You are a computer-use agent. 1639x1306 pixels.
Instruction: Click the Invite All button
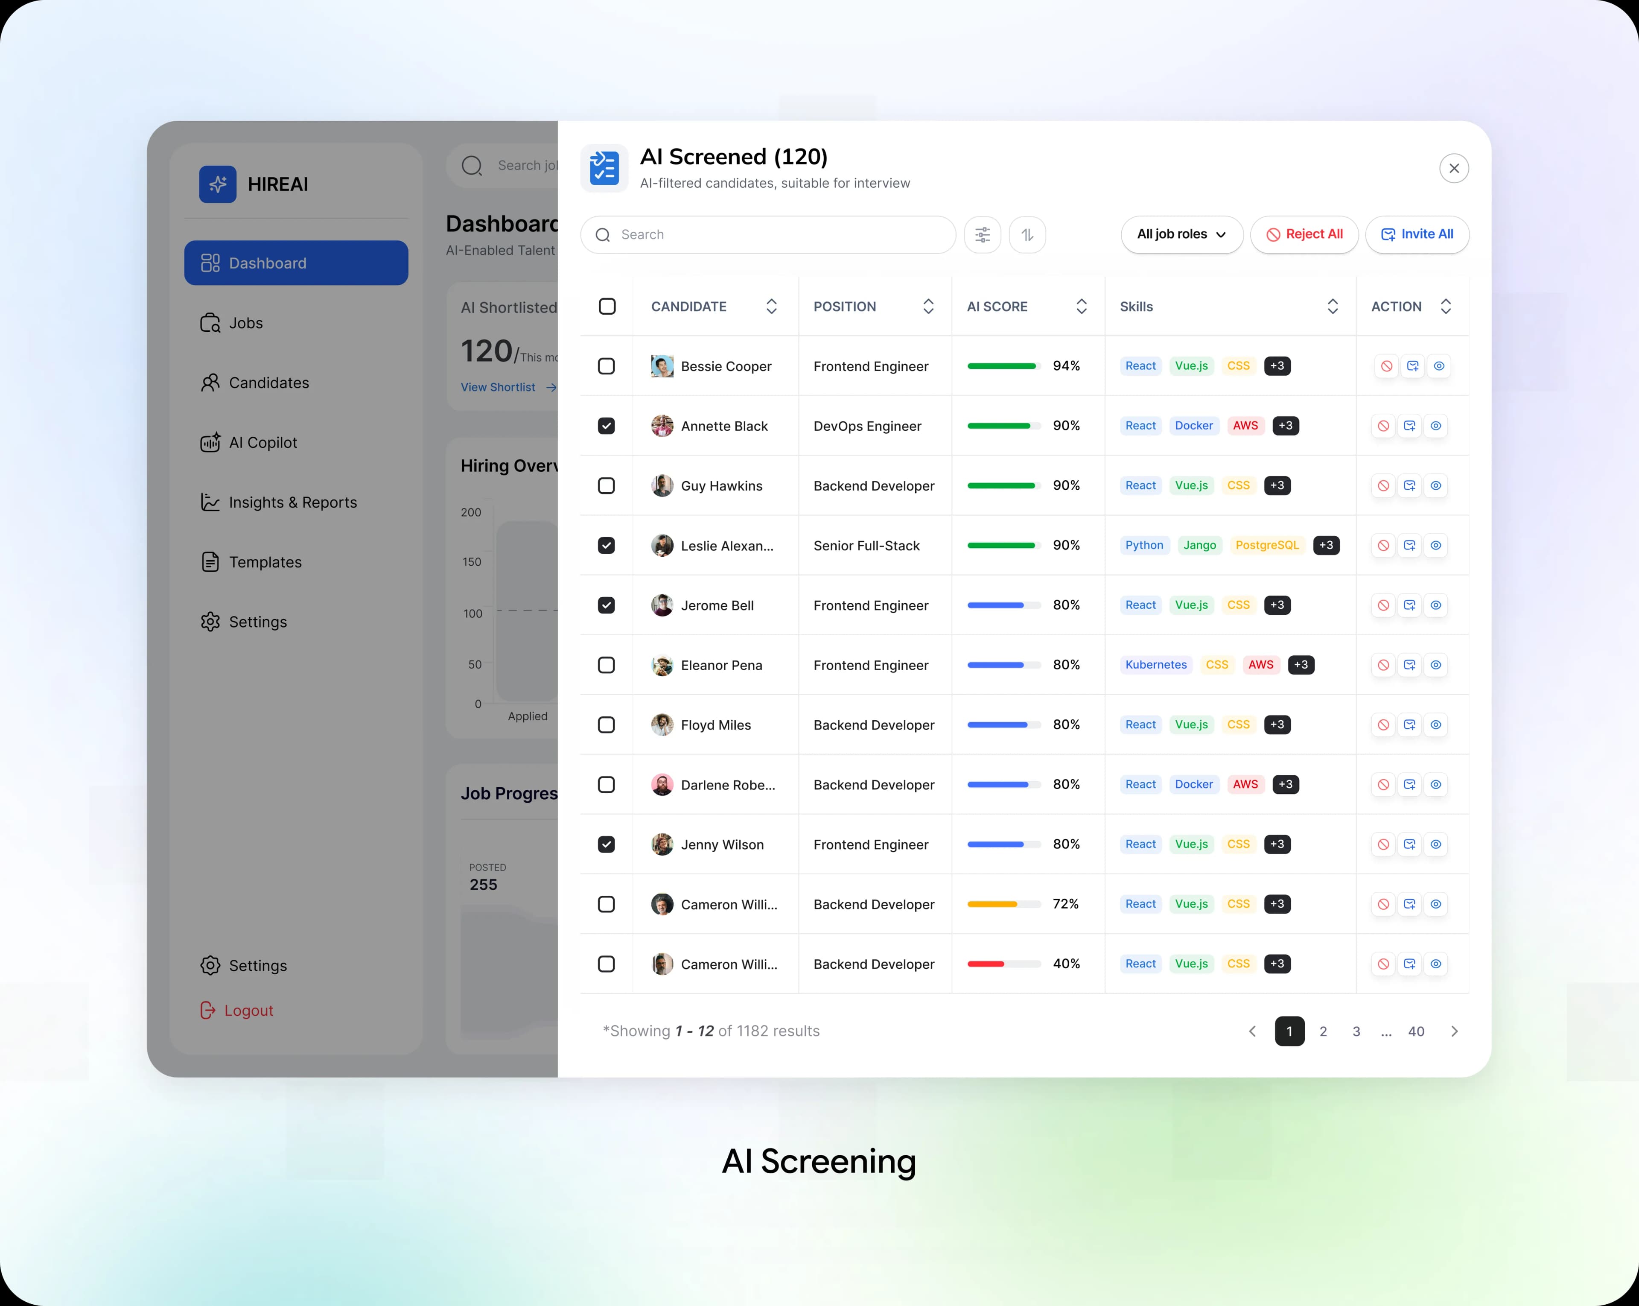pyautogui.click(x=1417, y=235)
